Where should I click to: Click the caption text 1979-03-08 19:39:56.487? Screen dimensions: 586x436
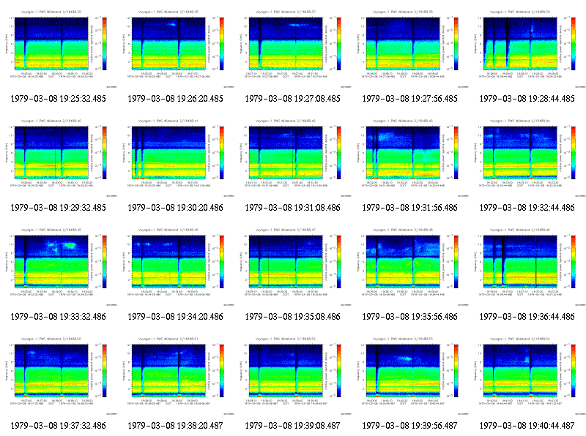[x=410, y=426]
